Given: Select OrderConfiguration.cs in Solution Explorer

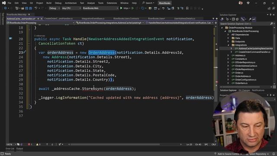Looking at the screenshot, I should tap(245, 80).
